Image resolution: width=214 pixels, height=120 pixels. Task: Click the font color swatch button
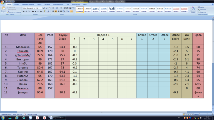click(x=48, y=11)
